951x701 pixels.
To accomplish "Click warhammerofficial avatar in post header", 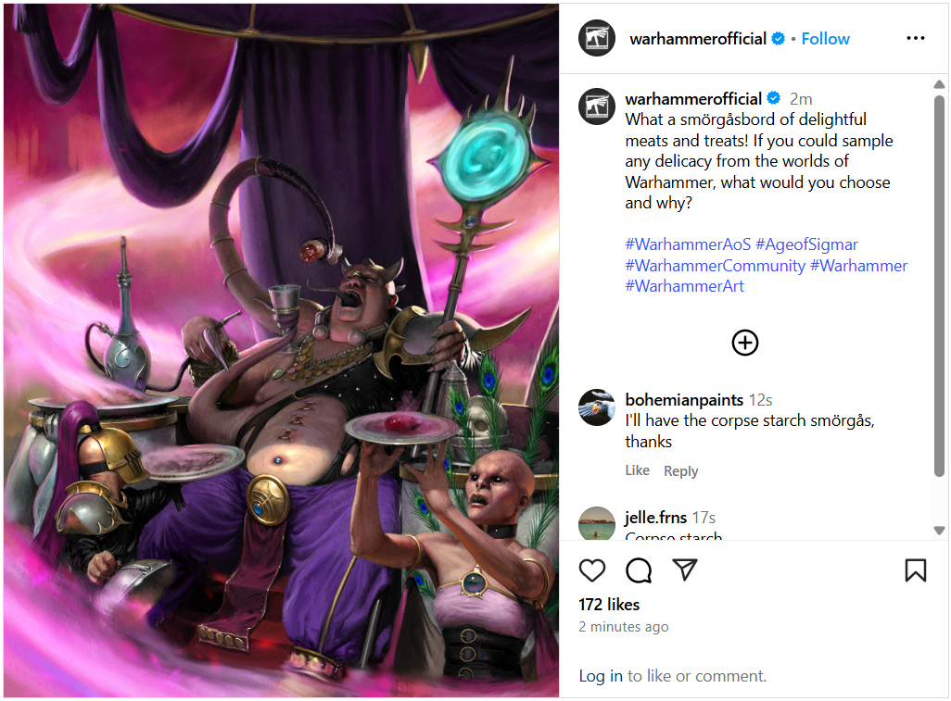I will (x=597, y=38).
